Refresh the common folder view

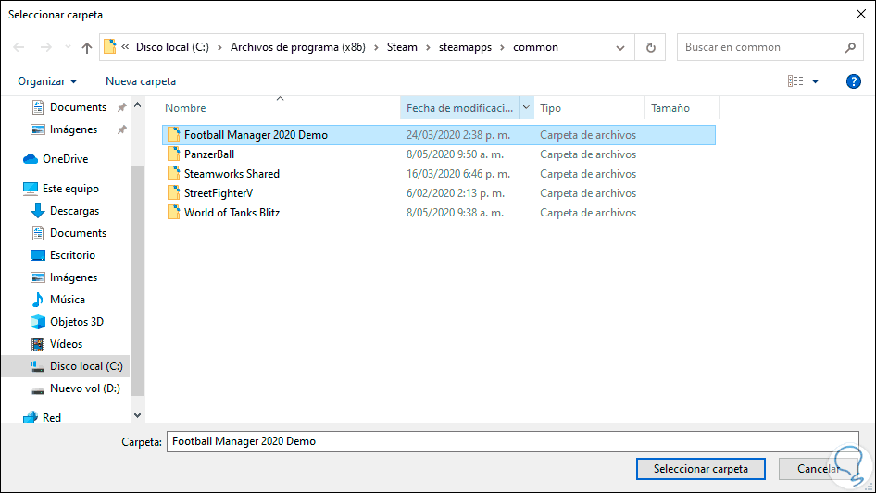(x=650, y=47)
